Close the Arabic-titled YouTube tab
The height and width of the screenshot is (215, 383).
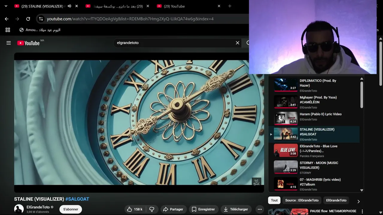point(148,6)
